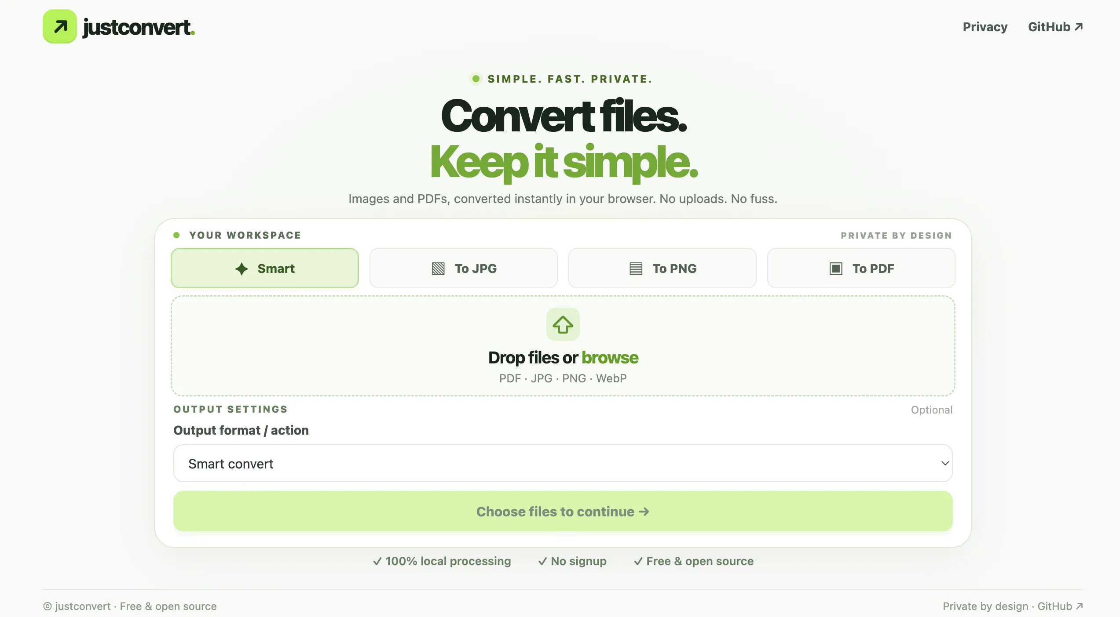Click the sparkle icon on Smart tab

click(x=242, y=269)
